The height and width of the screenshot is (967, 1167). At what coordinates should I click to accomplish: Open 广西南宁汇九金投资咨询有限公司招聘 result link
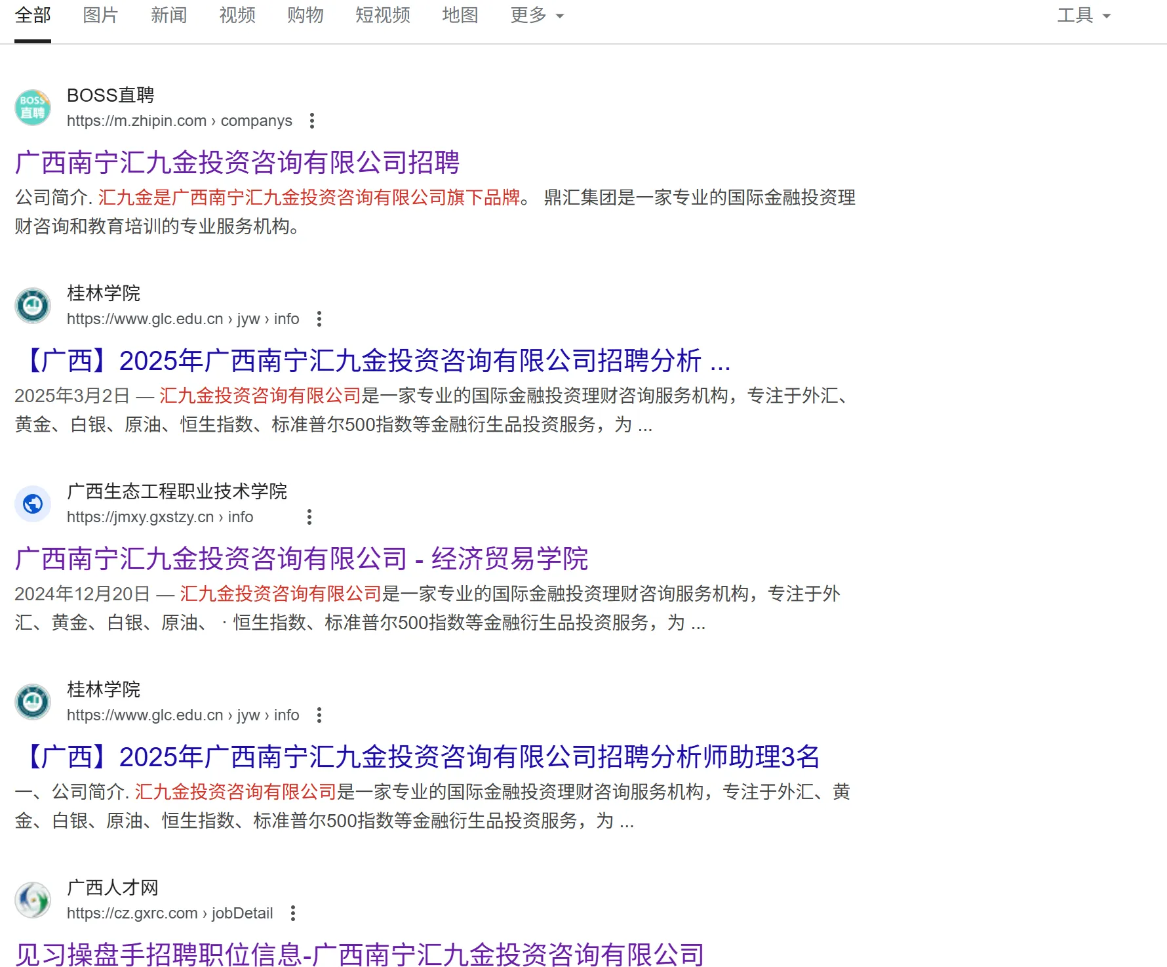pos(237,163)
